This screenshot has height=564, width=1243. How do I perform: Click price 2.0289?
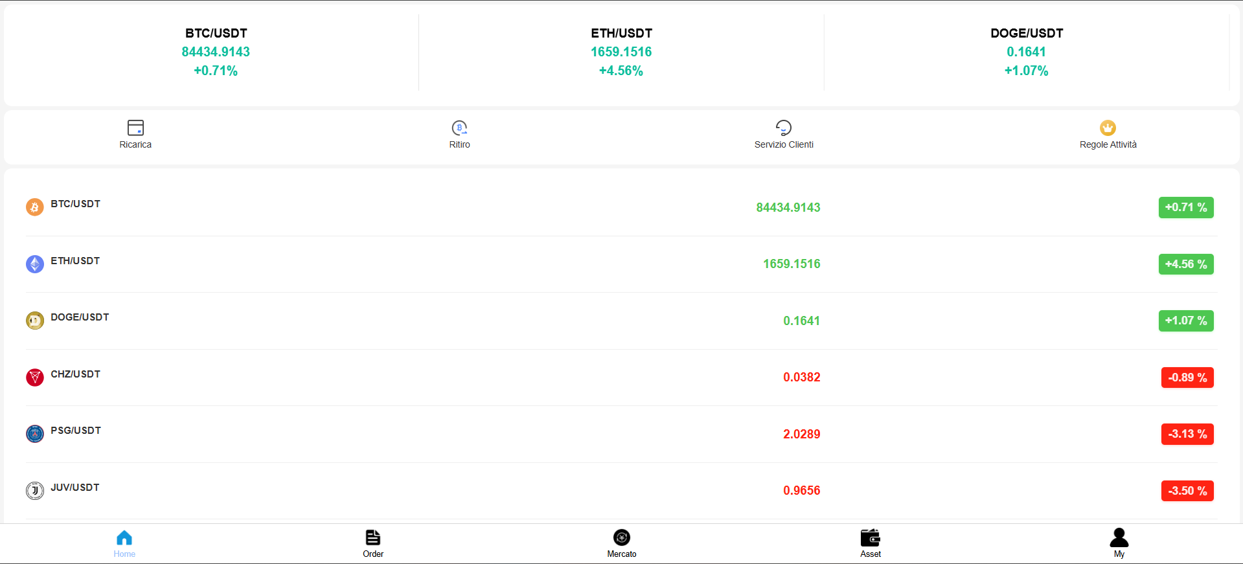[802, 434]
